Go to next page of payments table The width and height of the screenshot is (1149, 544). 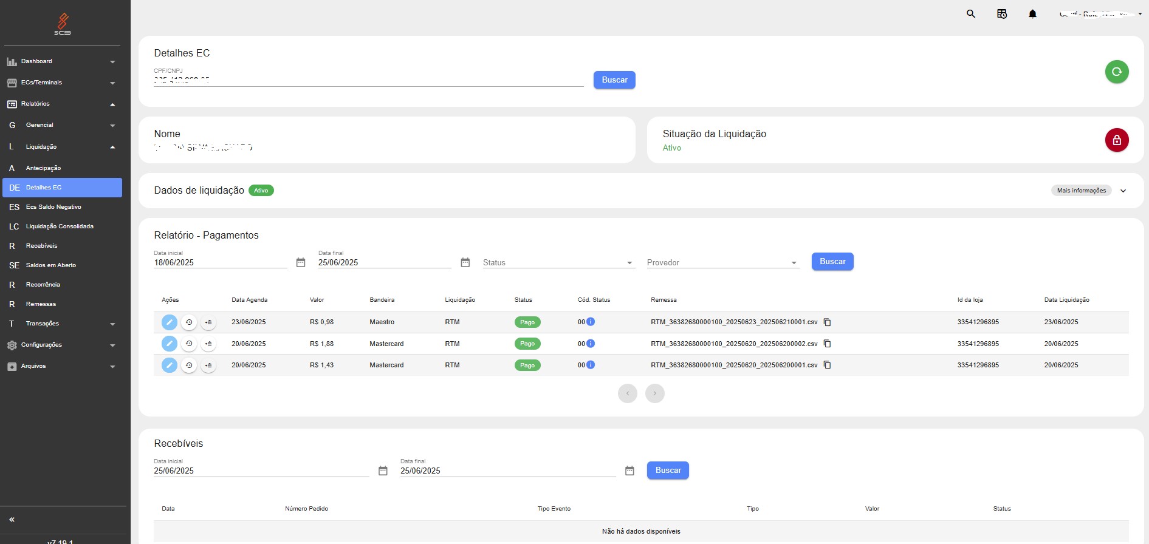[654, 393]
